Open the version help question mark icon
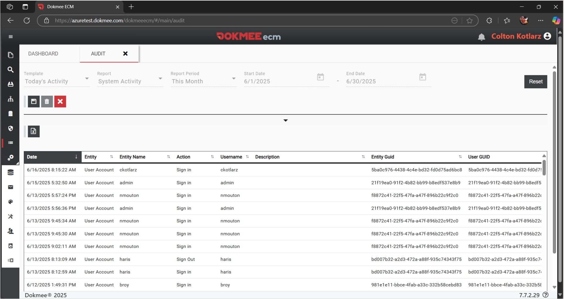Screen dimensions: 564x299 pyautogui.click(x=545, y=295)
